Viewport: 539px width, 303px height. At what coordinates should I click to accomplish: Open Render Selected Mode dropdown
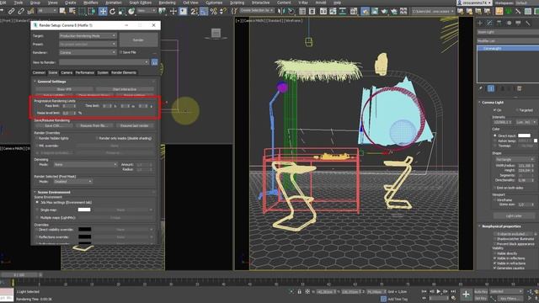(x=73, y=182)
